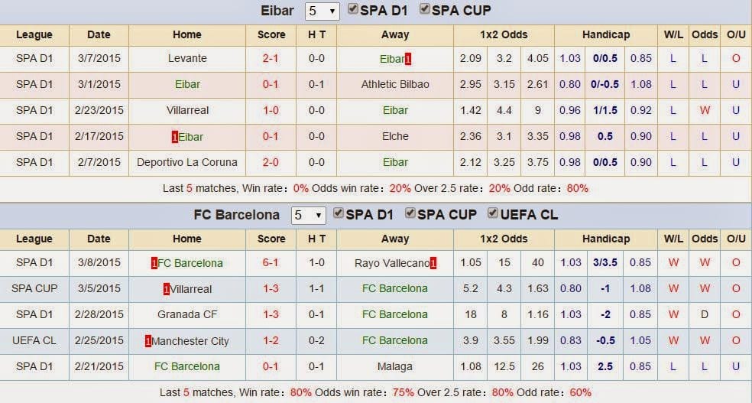Click the 6-1 score of Barcelona vs Rayo
Screen dimensions: 752x403
[x=271, y=263]
